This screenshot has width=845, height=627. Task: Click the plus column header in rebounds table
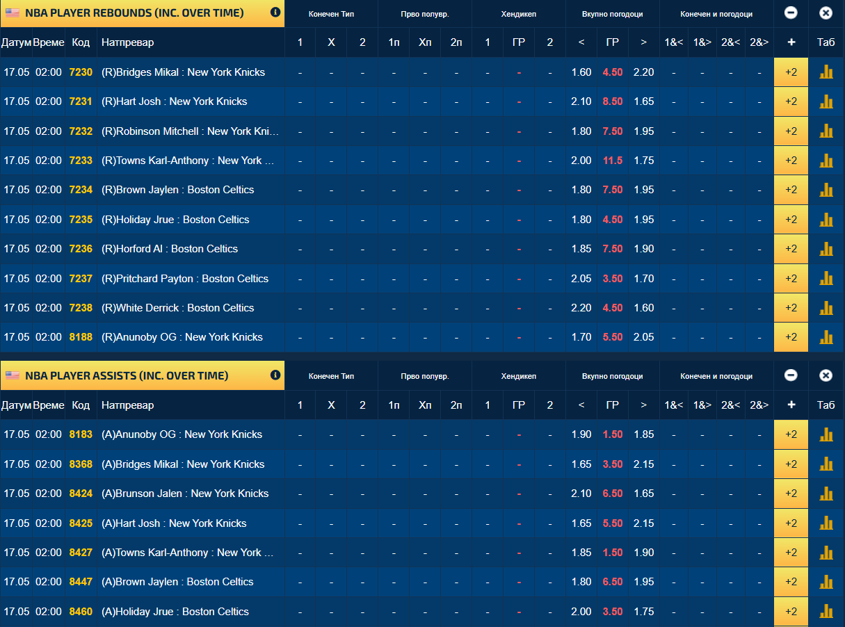791,42
